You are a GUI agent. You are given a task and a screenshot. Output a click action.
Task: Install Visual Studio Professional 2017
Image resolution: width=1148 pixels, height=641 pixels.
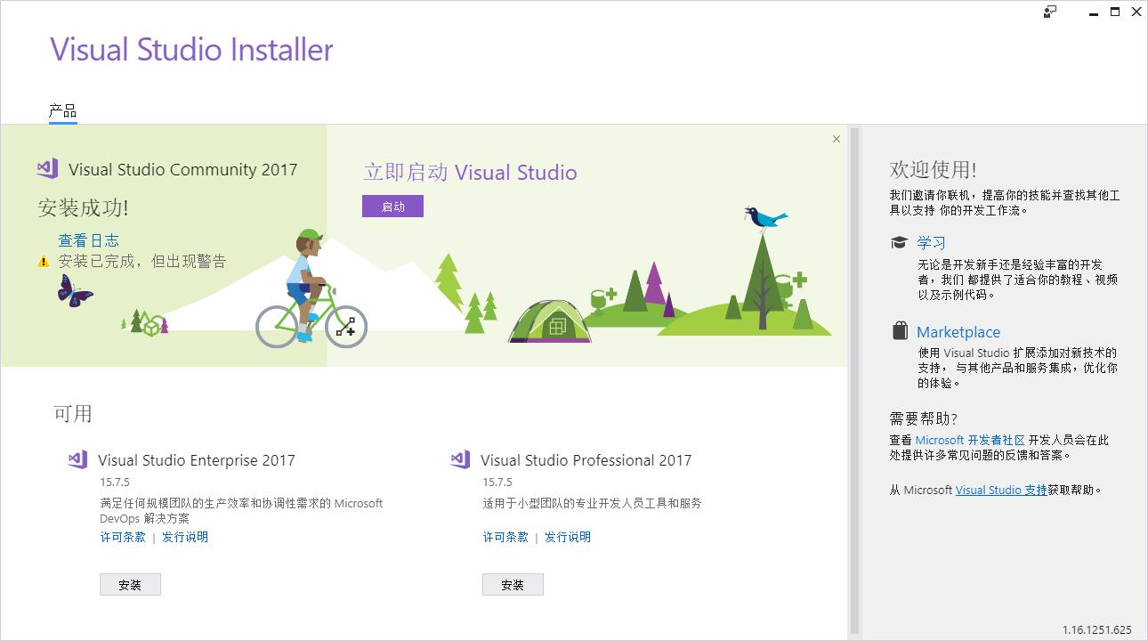point(513,585)
